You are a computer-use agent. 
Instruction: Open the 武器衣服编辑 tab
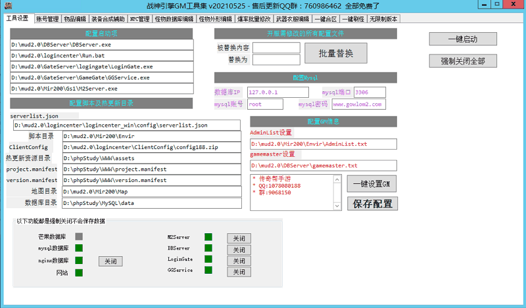[x=293, y=19]
